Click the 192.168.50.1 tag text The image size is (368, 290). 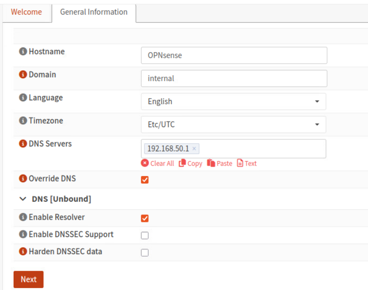(168, 149)
